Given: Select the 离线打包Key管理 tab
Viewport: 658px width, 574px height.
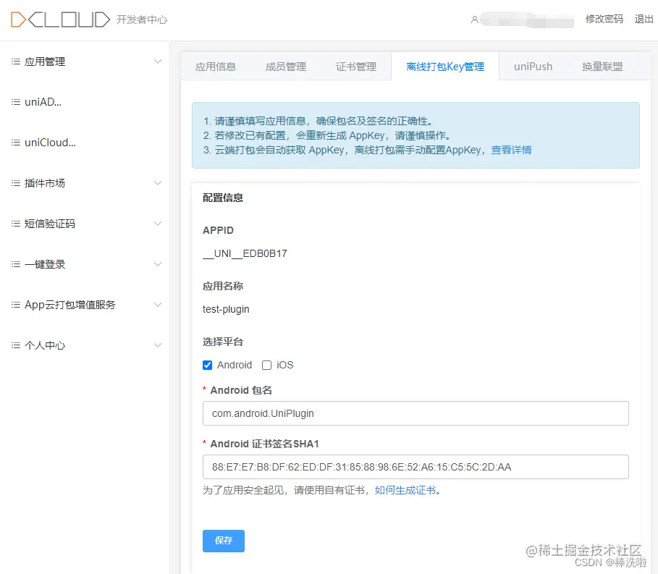Looking at the screenshot, I should 445,67.
